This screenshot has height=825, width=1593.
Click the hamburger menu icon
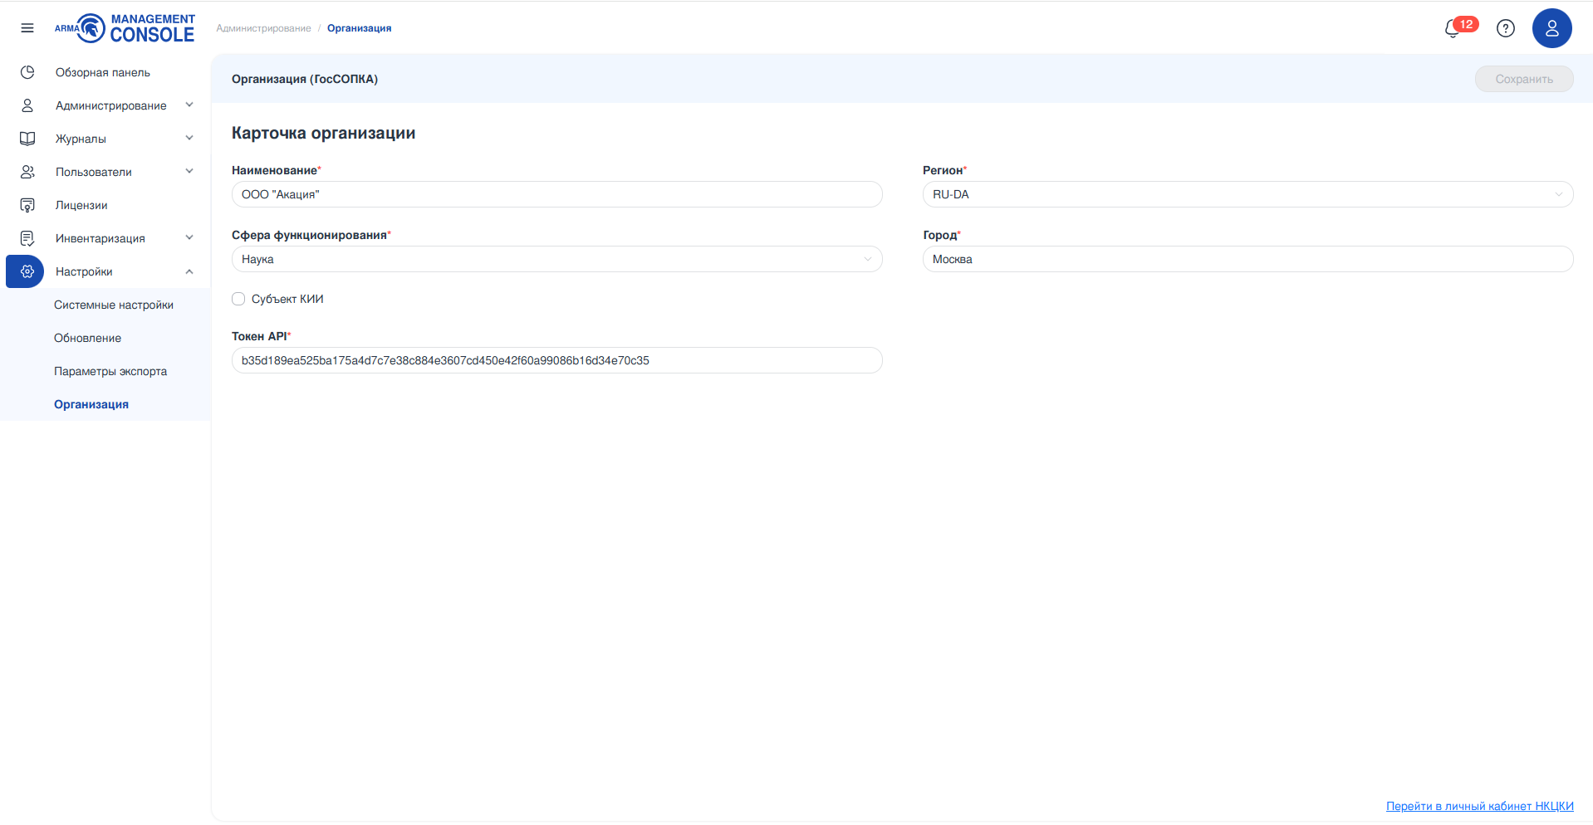coord(27,28)
